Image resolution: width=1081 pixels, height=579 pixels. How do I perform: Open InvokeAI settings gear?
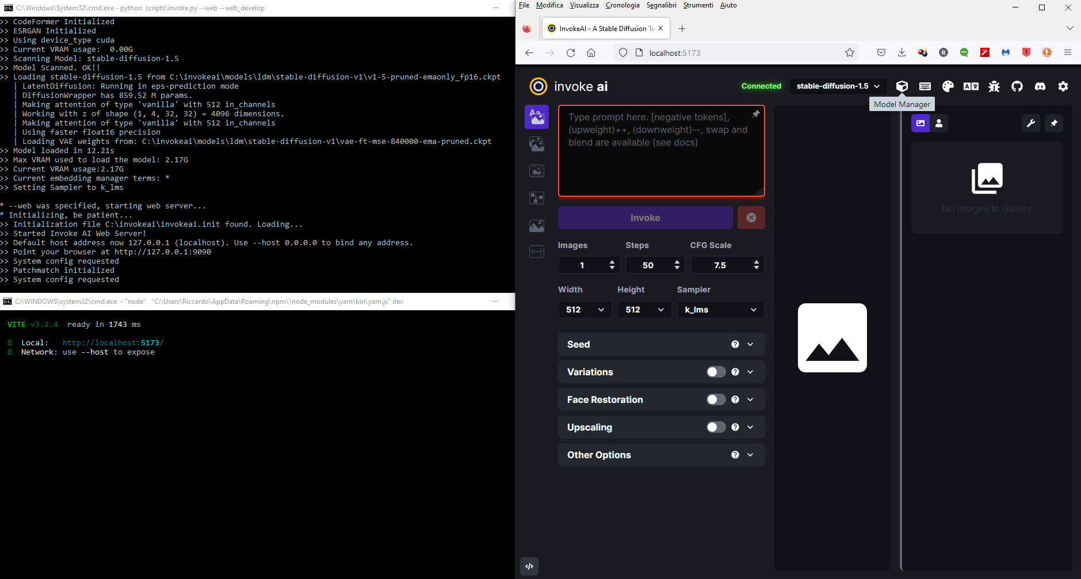[1063, 86]
